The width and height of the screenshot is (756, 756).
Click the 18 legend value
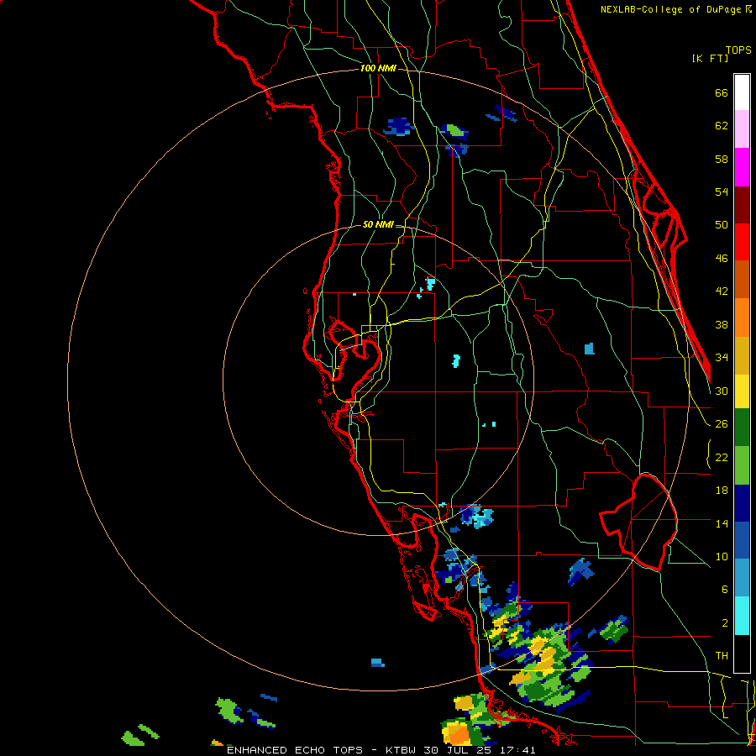(722, 491)
